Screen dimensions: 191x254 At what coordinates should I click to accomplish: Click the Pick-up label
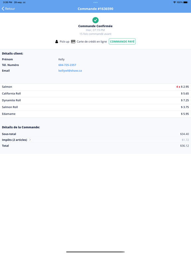(x=64, y=42)
